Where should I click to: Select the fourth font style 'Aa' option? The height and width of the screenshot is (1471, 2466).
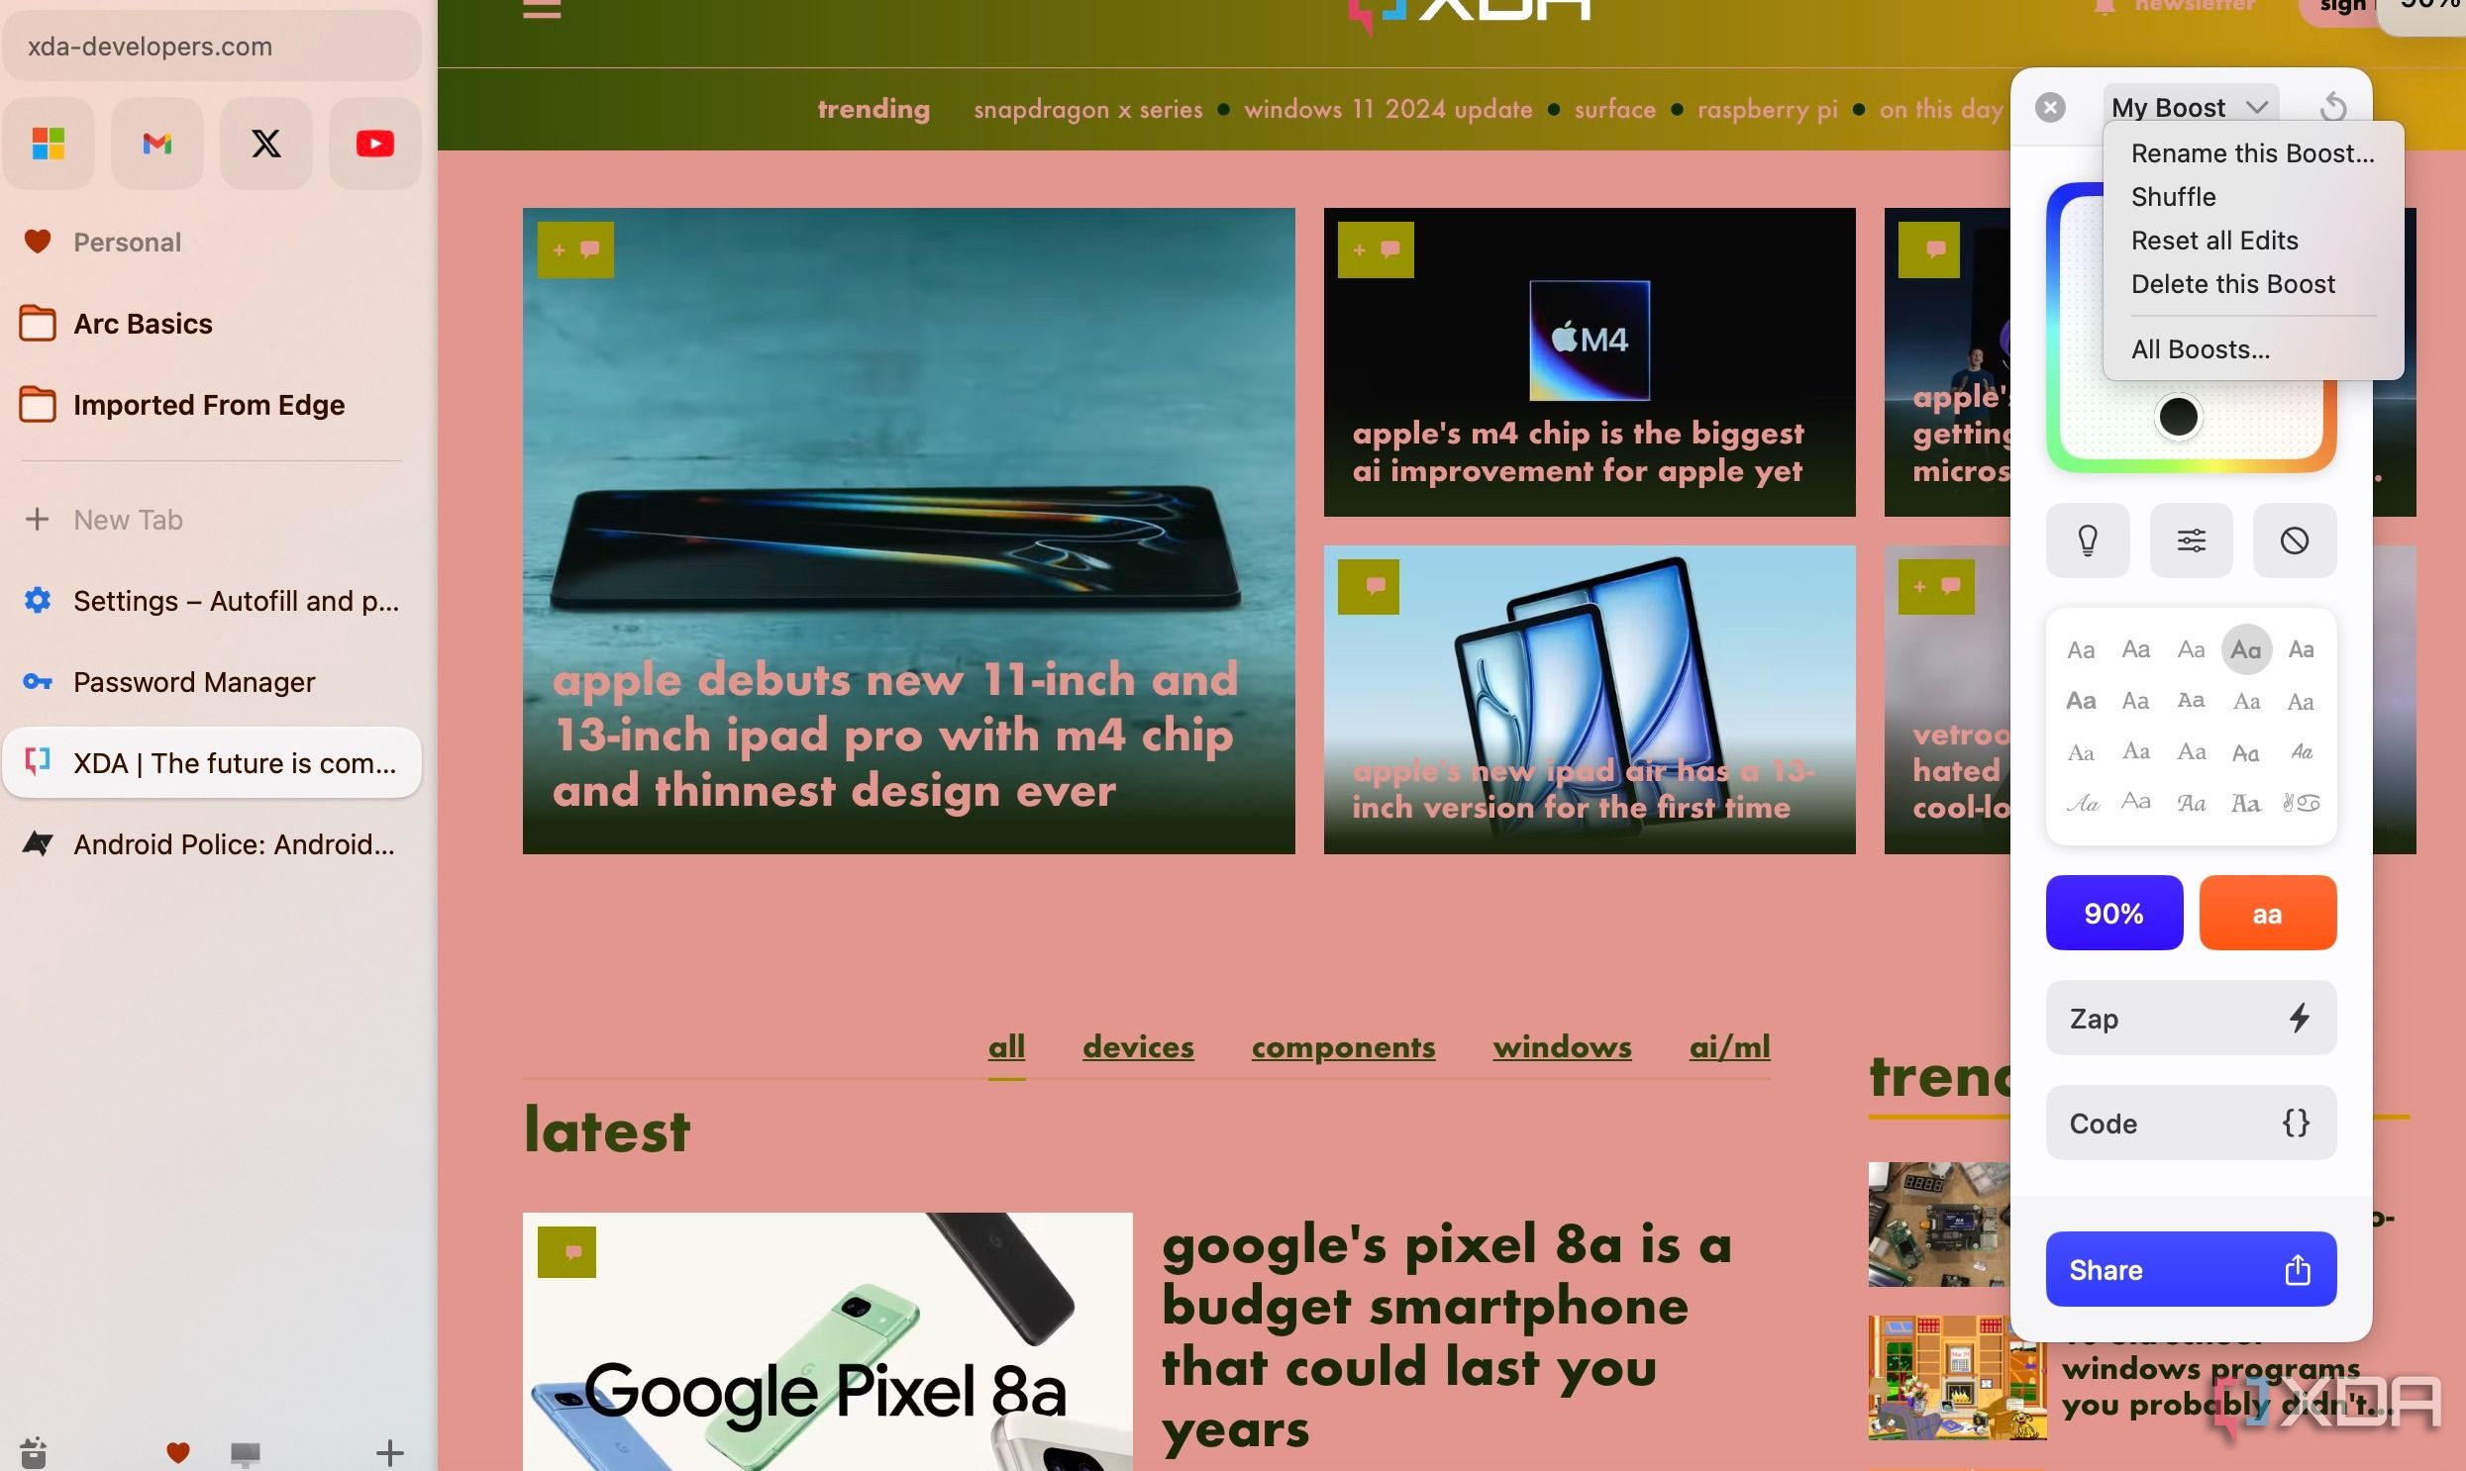coord(2245,649)
